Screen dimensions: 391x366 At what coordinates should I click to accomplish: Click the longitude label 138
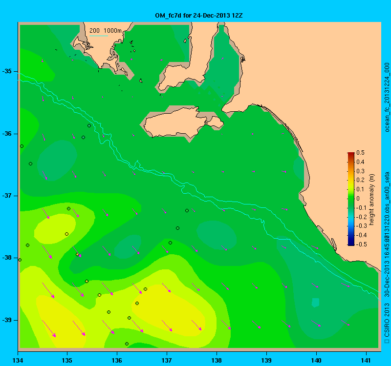217,360
